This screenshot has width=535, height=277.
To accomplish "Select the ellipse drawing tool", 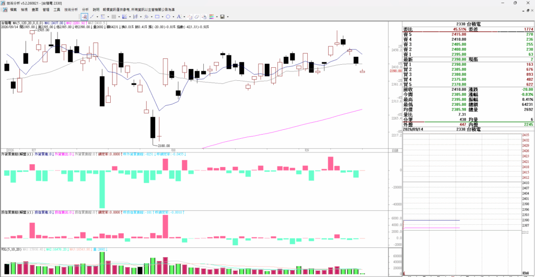I will tap(168, 17).
